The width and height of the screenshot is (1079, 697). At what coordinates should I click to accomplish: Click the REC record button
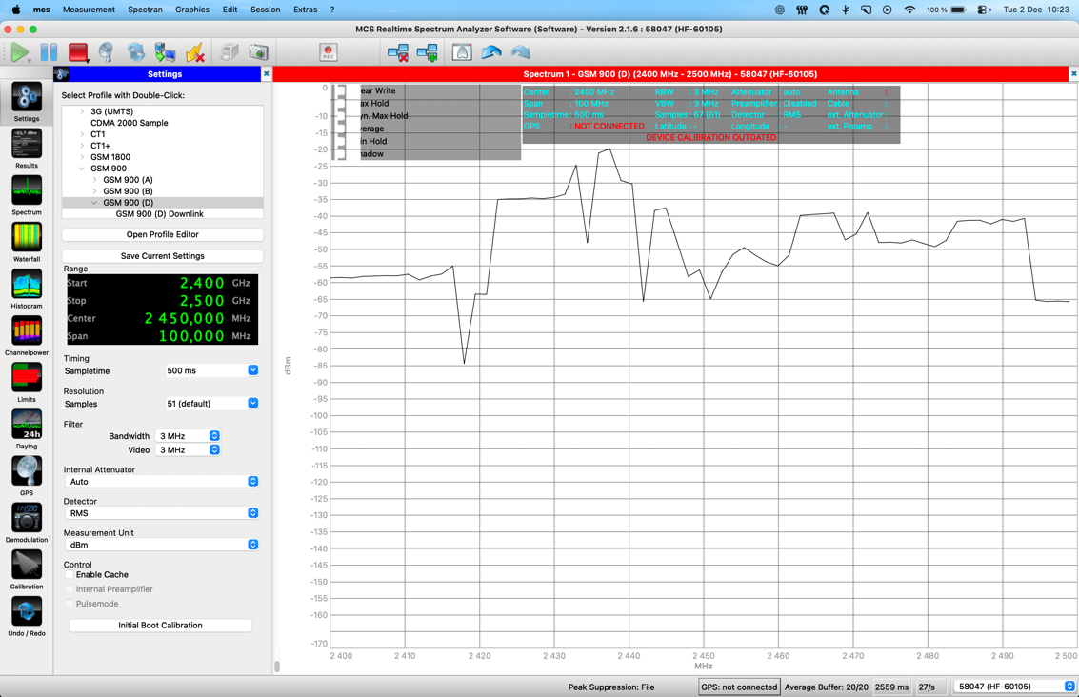coord(328,52)
